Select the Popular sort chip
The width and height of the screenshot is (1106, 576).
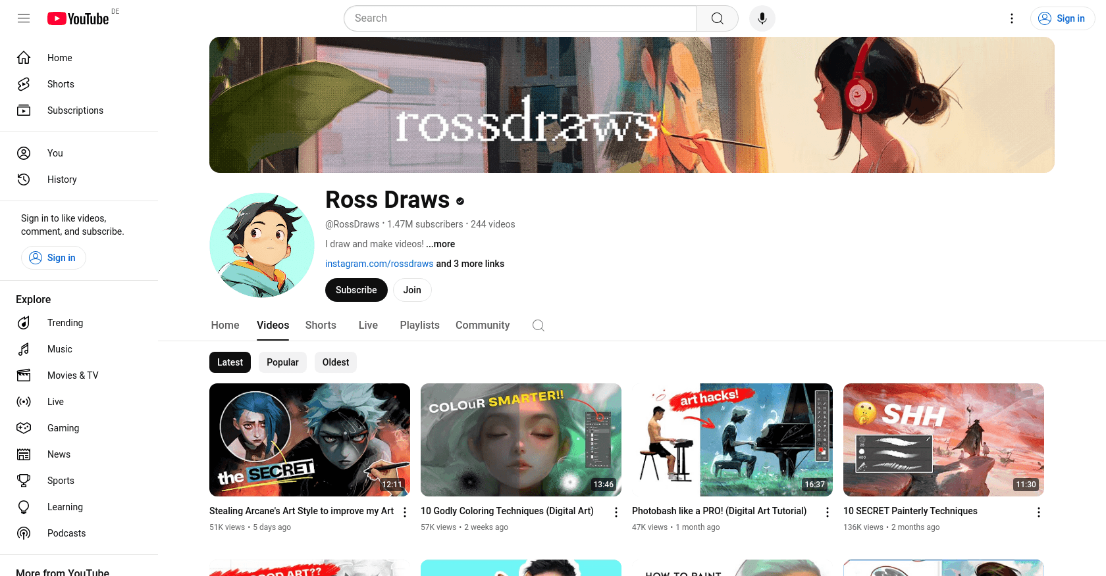(x=282, y=362)
